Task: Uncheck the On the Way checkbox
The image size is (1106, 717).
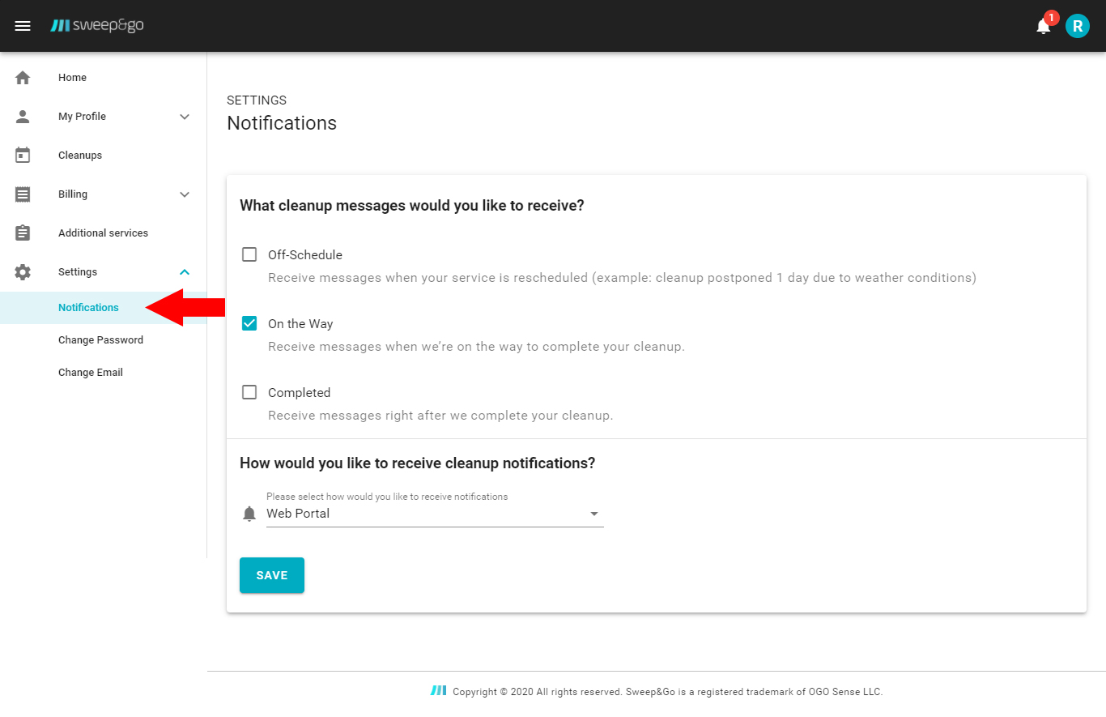Action: [249, 323]
